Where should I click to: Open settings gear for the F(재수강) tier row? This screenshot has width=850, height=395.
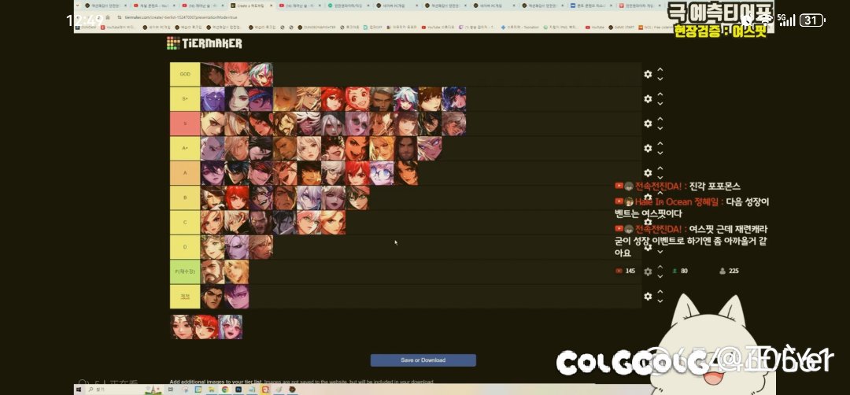[648, 271]
